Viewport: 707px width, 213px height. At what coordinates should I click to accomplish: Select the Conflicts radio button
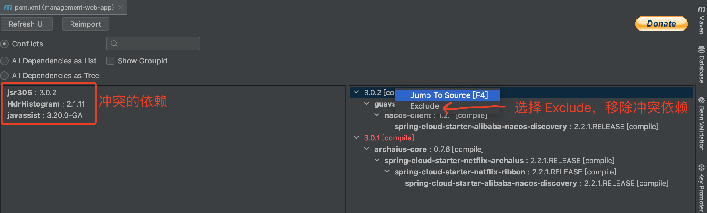tap(4, 44)
